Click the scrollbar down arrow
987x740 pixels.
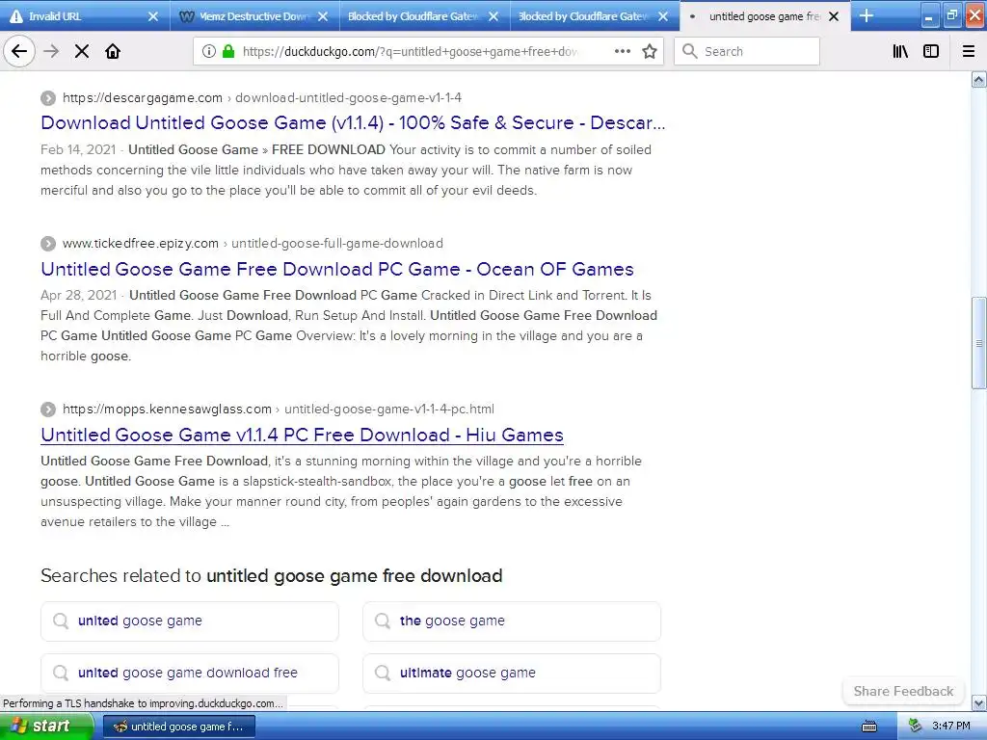[979, 702]
